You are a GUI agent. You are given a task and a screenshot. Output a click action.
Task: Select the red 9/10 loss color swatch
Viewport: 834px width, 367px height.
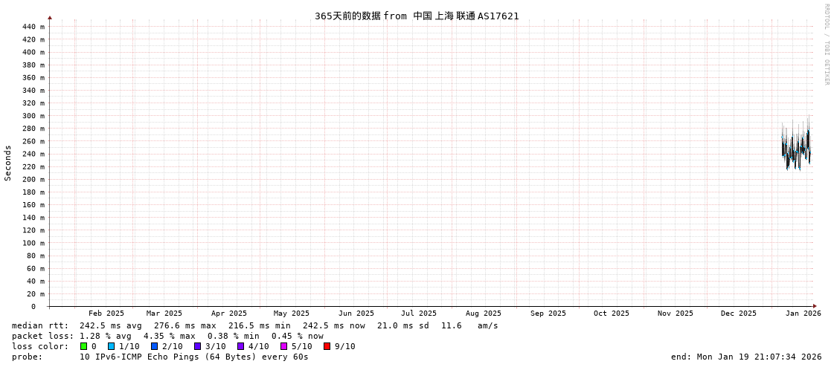327,346
